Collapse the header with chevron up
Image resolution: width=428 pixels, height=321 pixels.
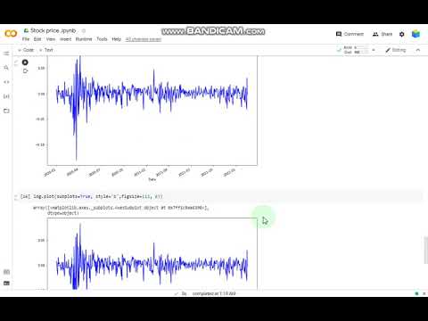coord(418,50)
